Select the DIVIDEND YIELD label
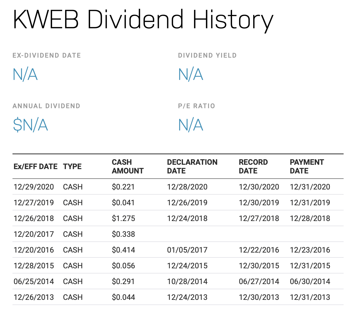This screenshot has width=355, height=311. pyautogui.click(x=207, y=55)
